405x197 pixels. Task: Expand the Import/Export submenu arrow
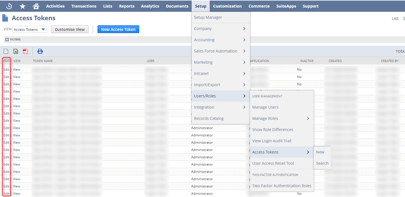244,85
